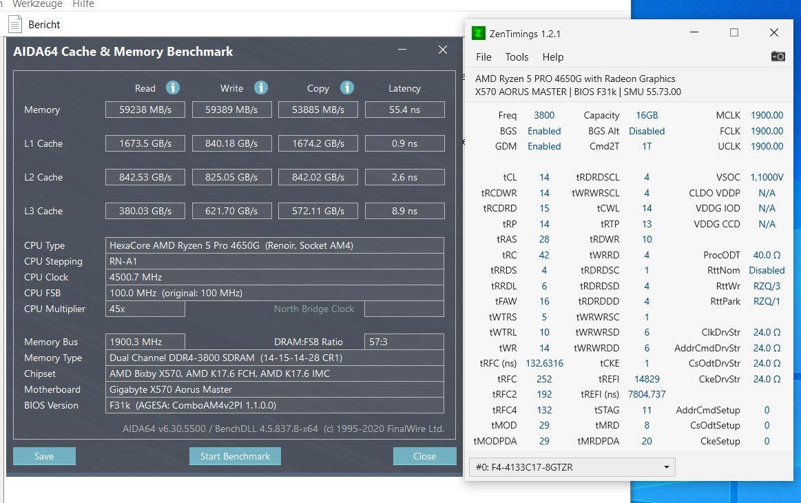Click the Memory Type Dual Channel DDR4-3800 field
This screenshot has width=801, height=503.
point(275,358)
